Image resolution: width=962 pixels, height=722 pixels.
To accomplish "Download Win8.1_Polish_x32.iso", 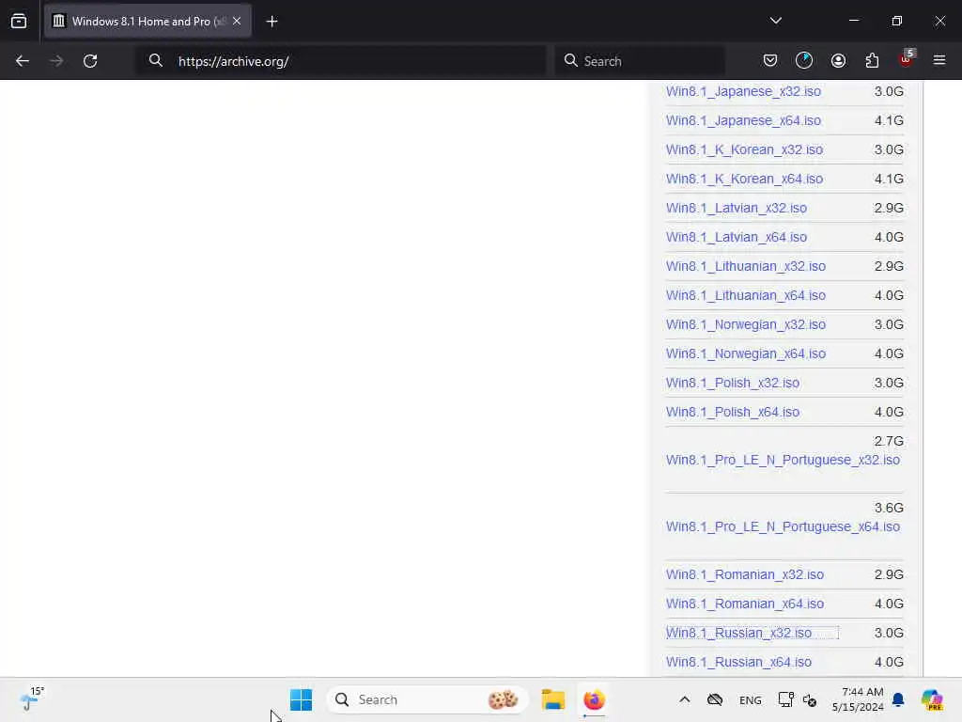I will [x=733, y=384].
